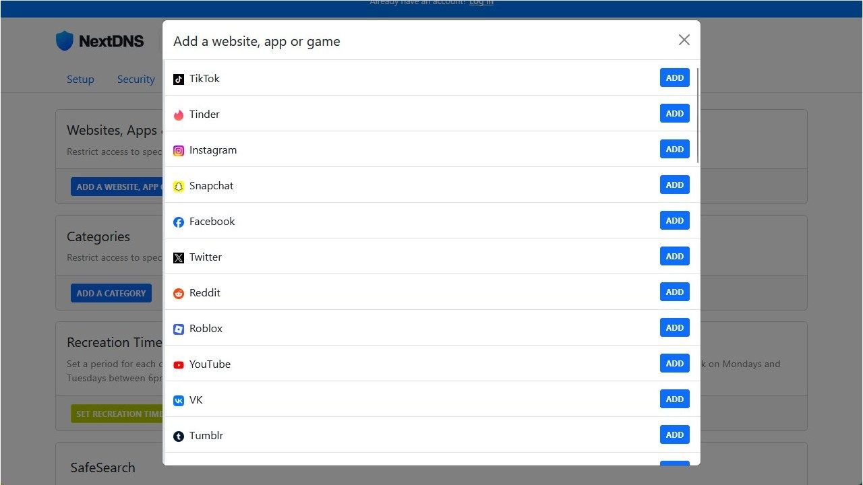Click the Reddit alien icon
Screen dimensions: 863x485
pos(179,294)
